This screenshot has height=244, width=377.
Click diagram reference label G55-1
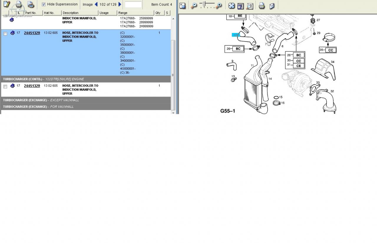[228, 111]
